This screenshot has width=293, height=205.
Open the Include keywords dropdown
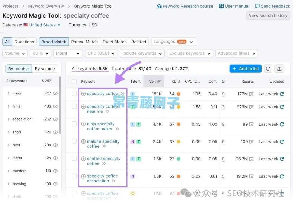(x=142, y=53)
